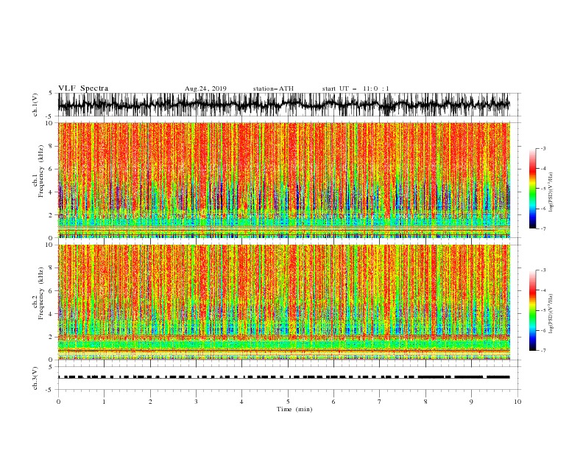Click the time axis tick label '0'
The width and height of the screenshot is (583, 451).
[x=58, y=402]
